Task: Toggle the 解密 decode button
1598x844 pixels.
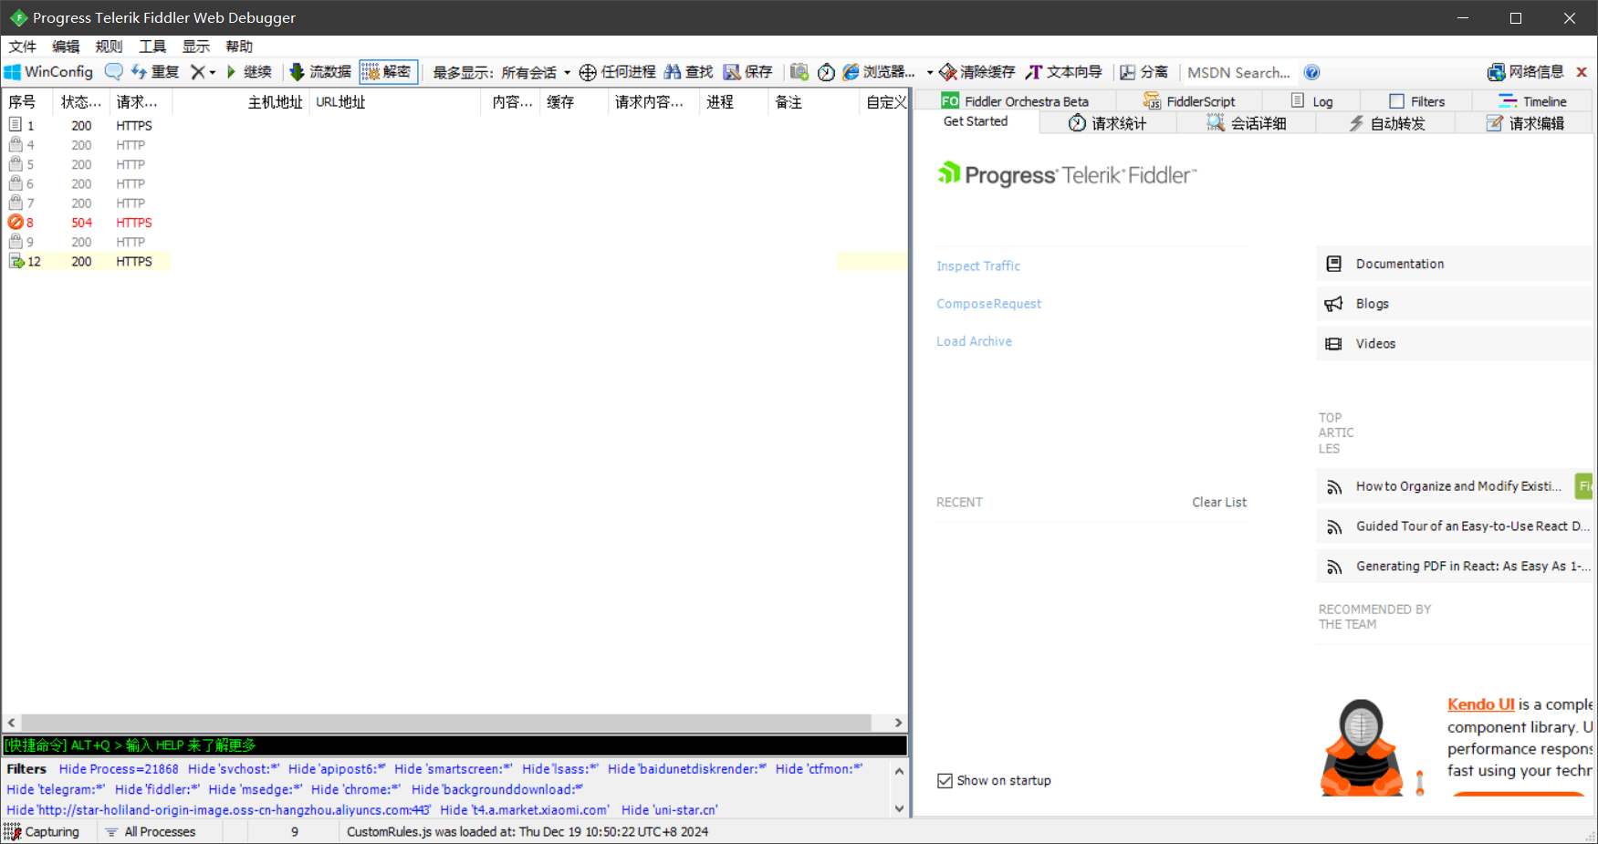Action: [x=389, y=72]
